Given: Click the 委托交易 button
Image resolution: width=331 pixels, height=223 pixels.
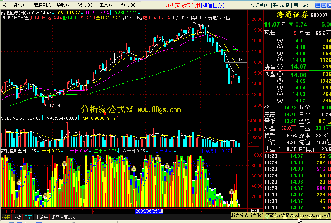Looking at the screenshot, I should tap(281, 5).
